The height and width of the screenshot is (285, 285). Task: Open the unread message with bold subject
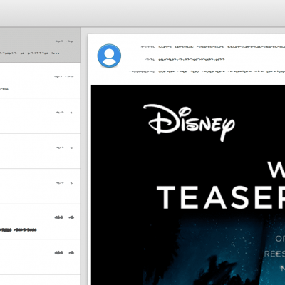coord(40,222)
